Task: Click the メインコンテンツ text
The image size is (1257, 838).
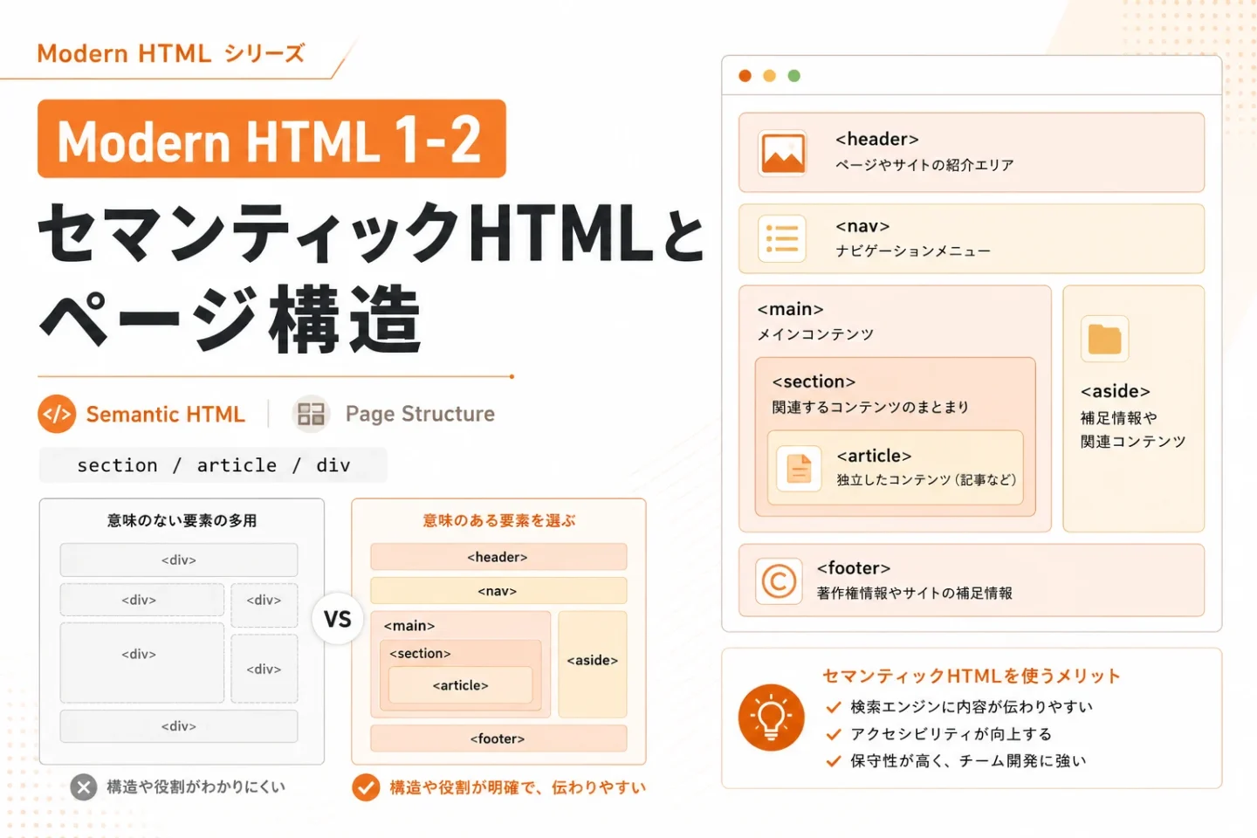Action: (x=815, y=334)
